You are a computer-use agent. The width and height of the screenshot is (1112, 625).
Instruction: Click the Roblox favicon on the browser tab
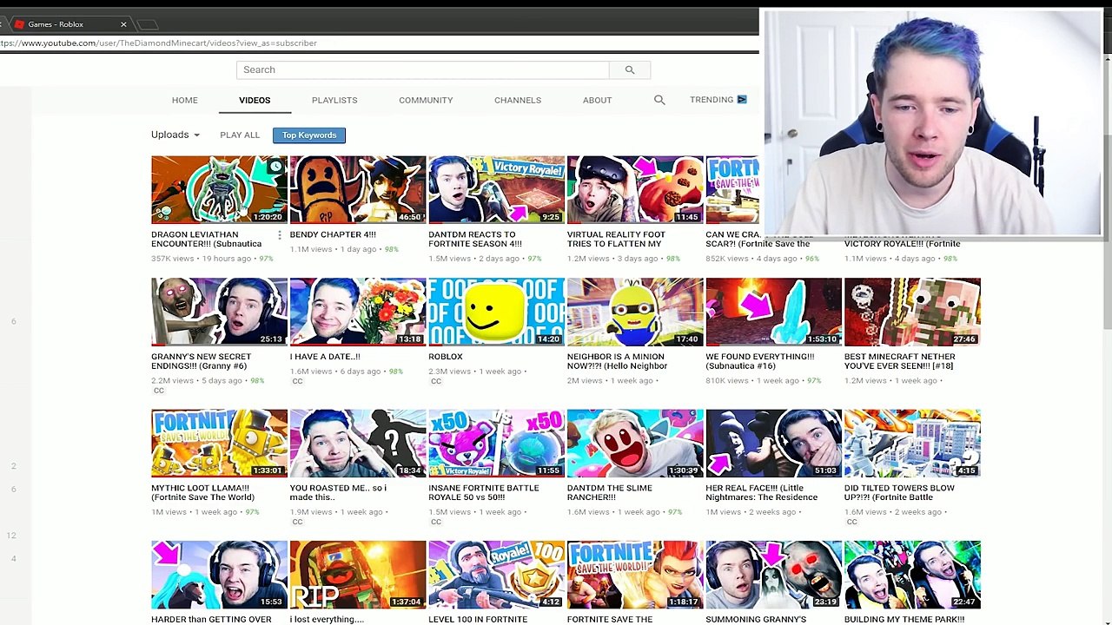[19, 24]
